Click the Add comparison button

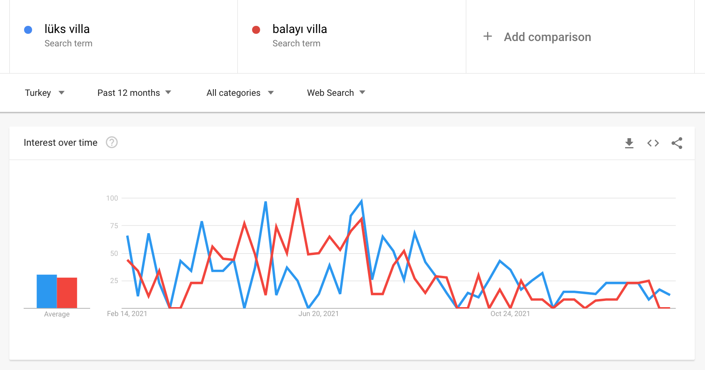point(580,37)
